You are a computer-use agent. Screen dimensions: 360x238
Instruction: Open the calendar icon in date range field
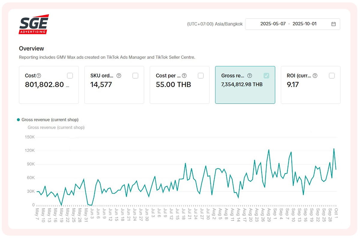(x=333, y=24)
